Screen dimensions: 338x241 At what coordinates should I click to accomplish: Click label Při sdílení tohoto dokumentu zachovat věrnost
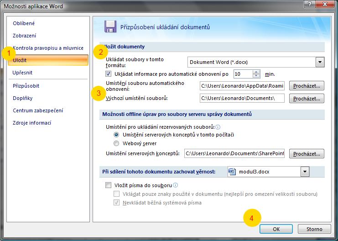[x=159, y=172]
